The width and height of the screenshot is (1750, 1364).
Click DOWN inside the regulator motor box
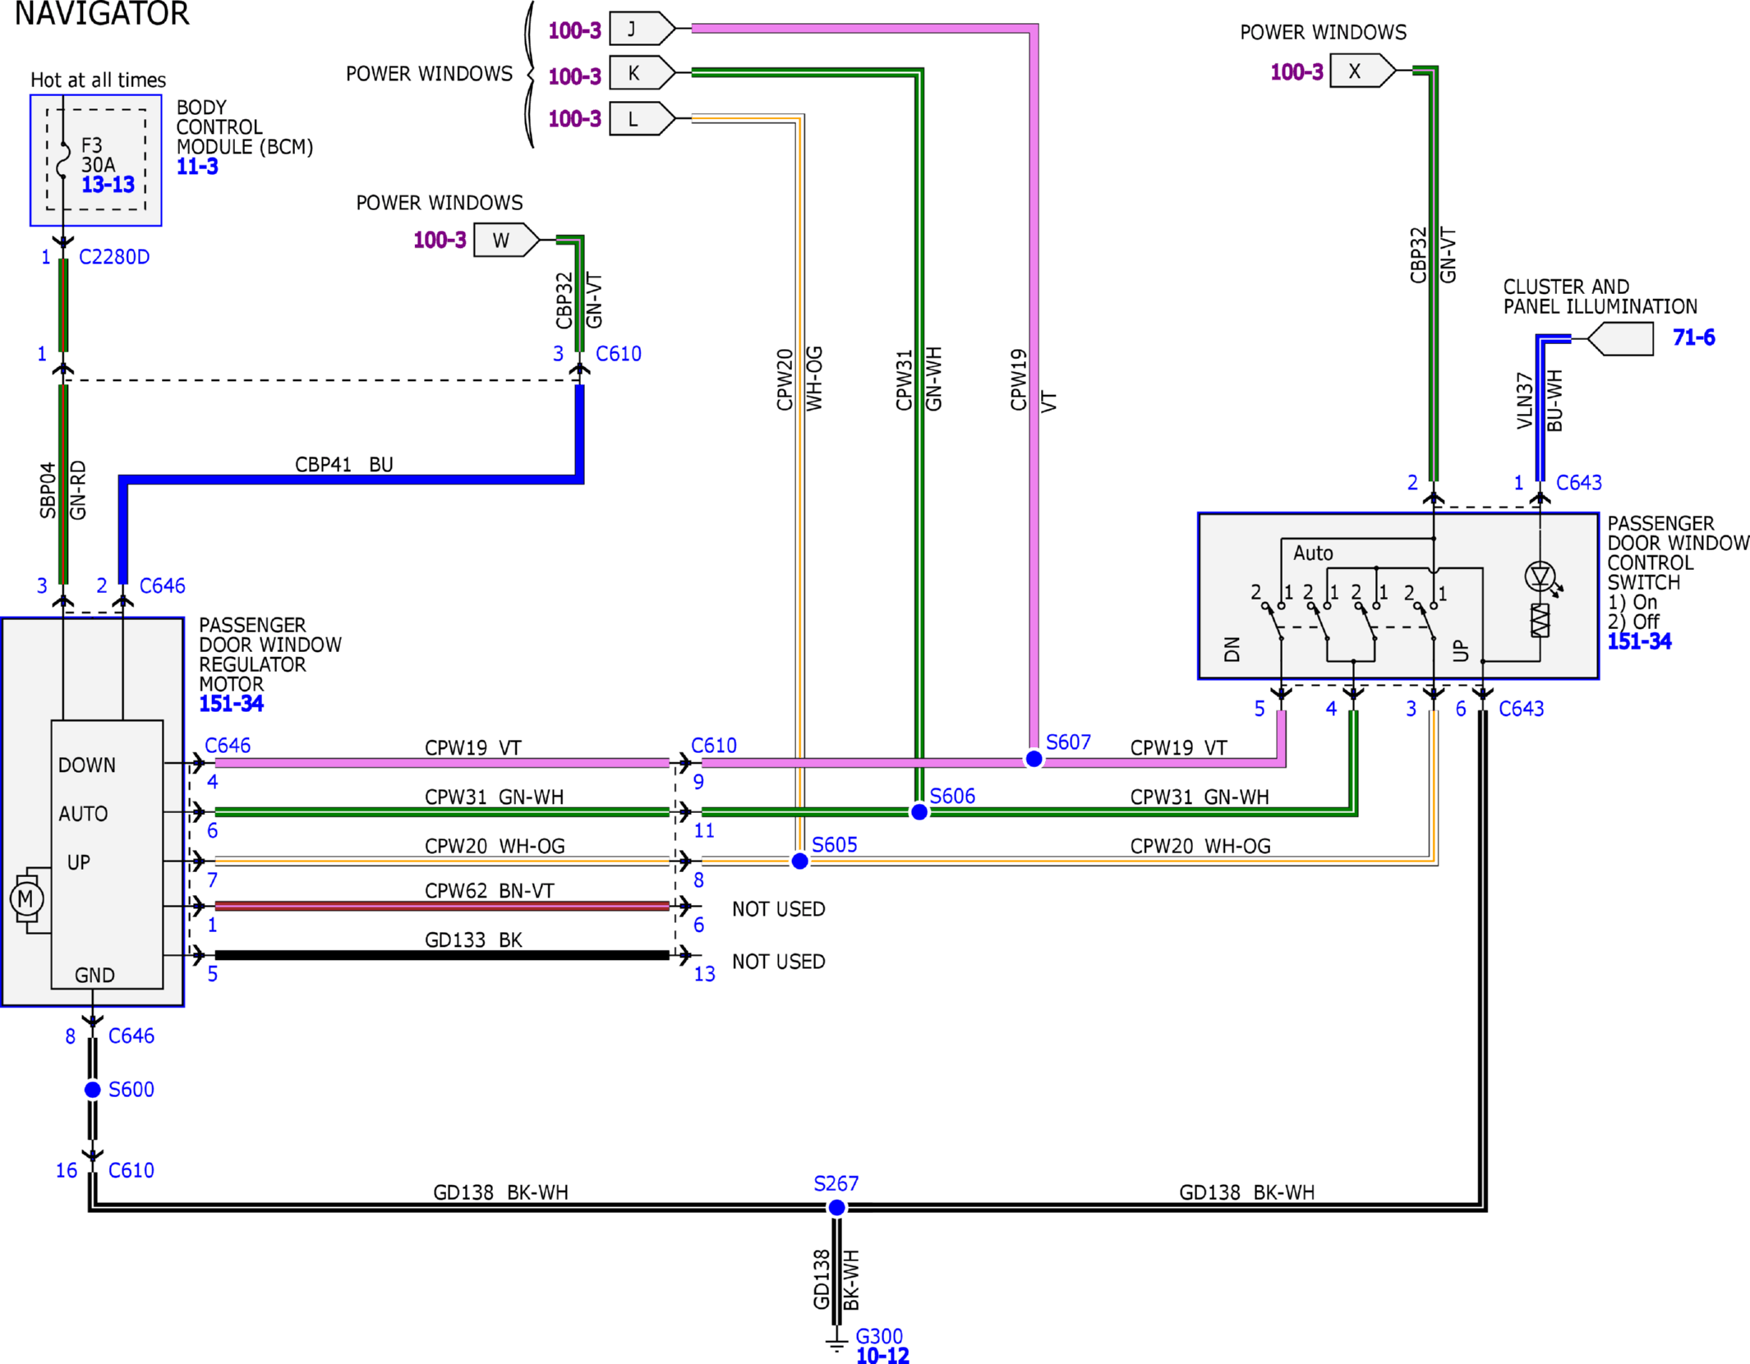pos(87,765)
